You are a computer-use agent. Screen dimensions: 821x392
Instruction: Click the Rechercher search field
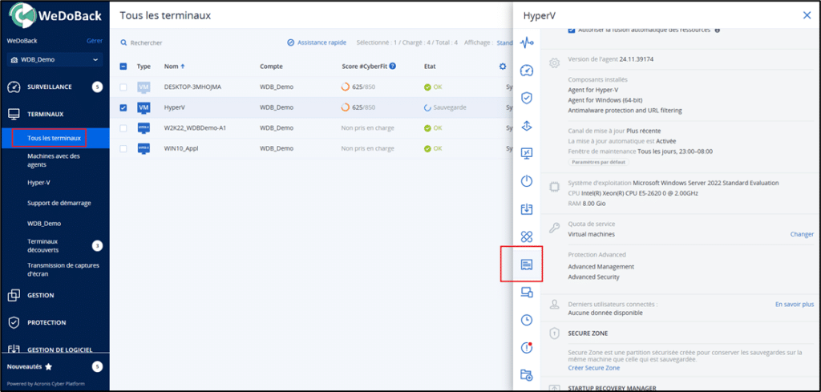(147, 43)
